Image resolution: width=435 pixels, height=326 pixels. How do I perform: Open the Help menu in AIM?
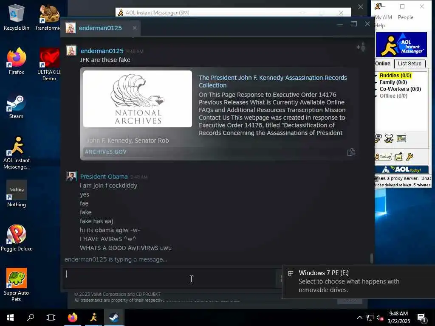380,25
